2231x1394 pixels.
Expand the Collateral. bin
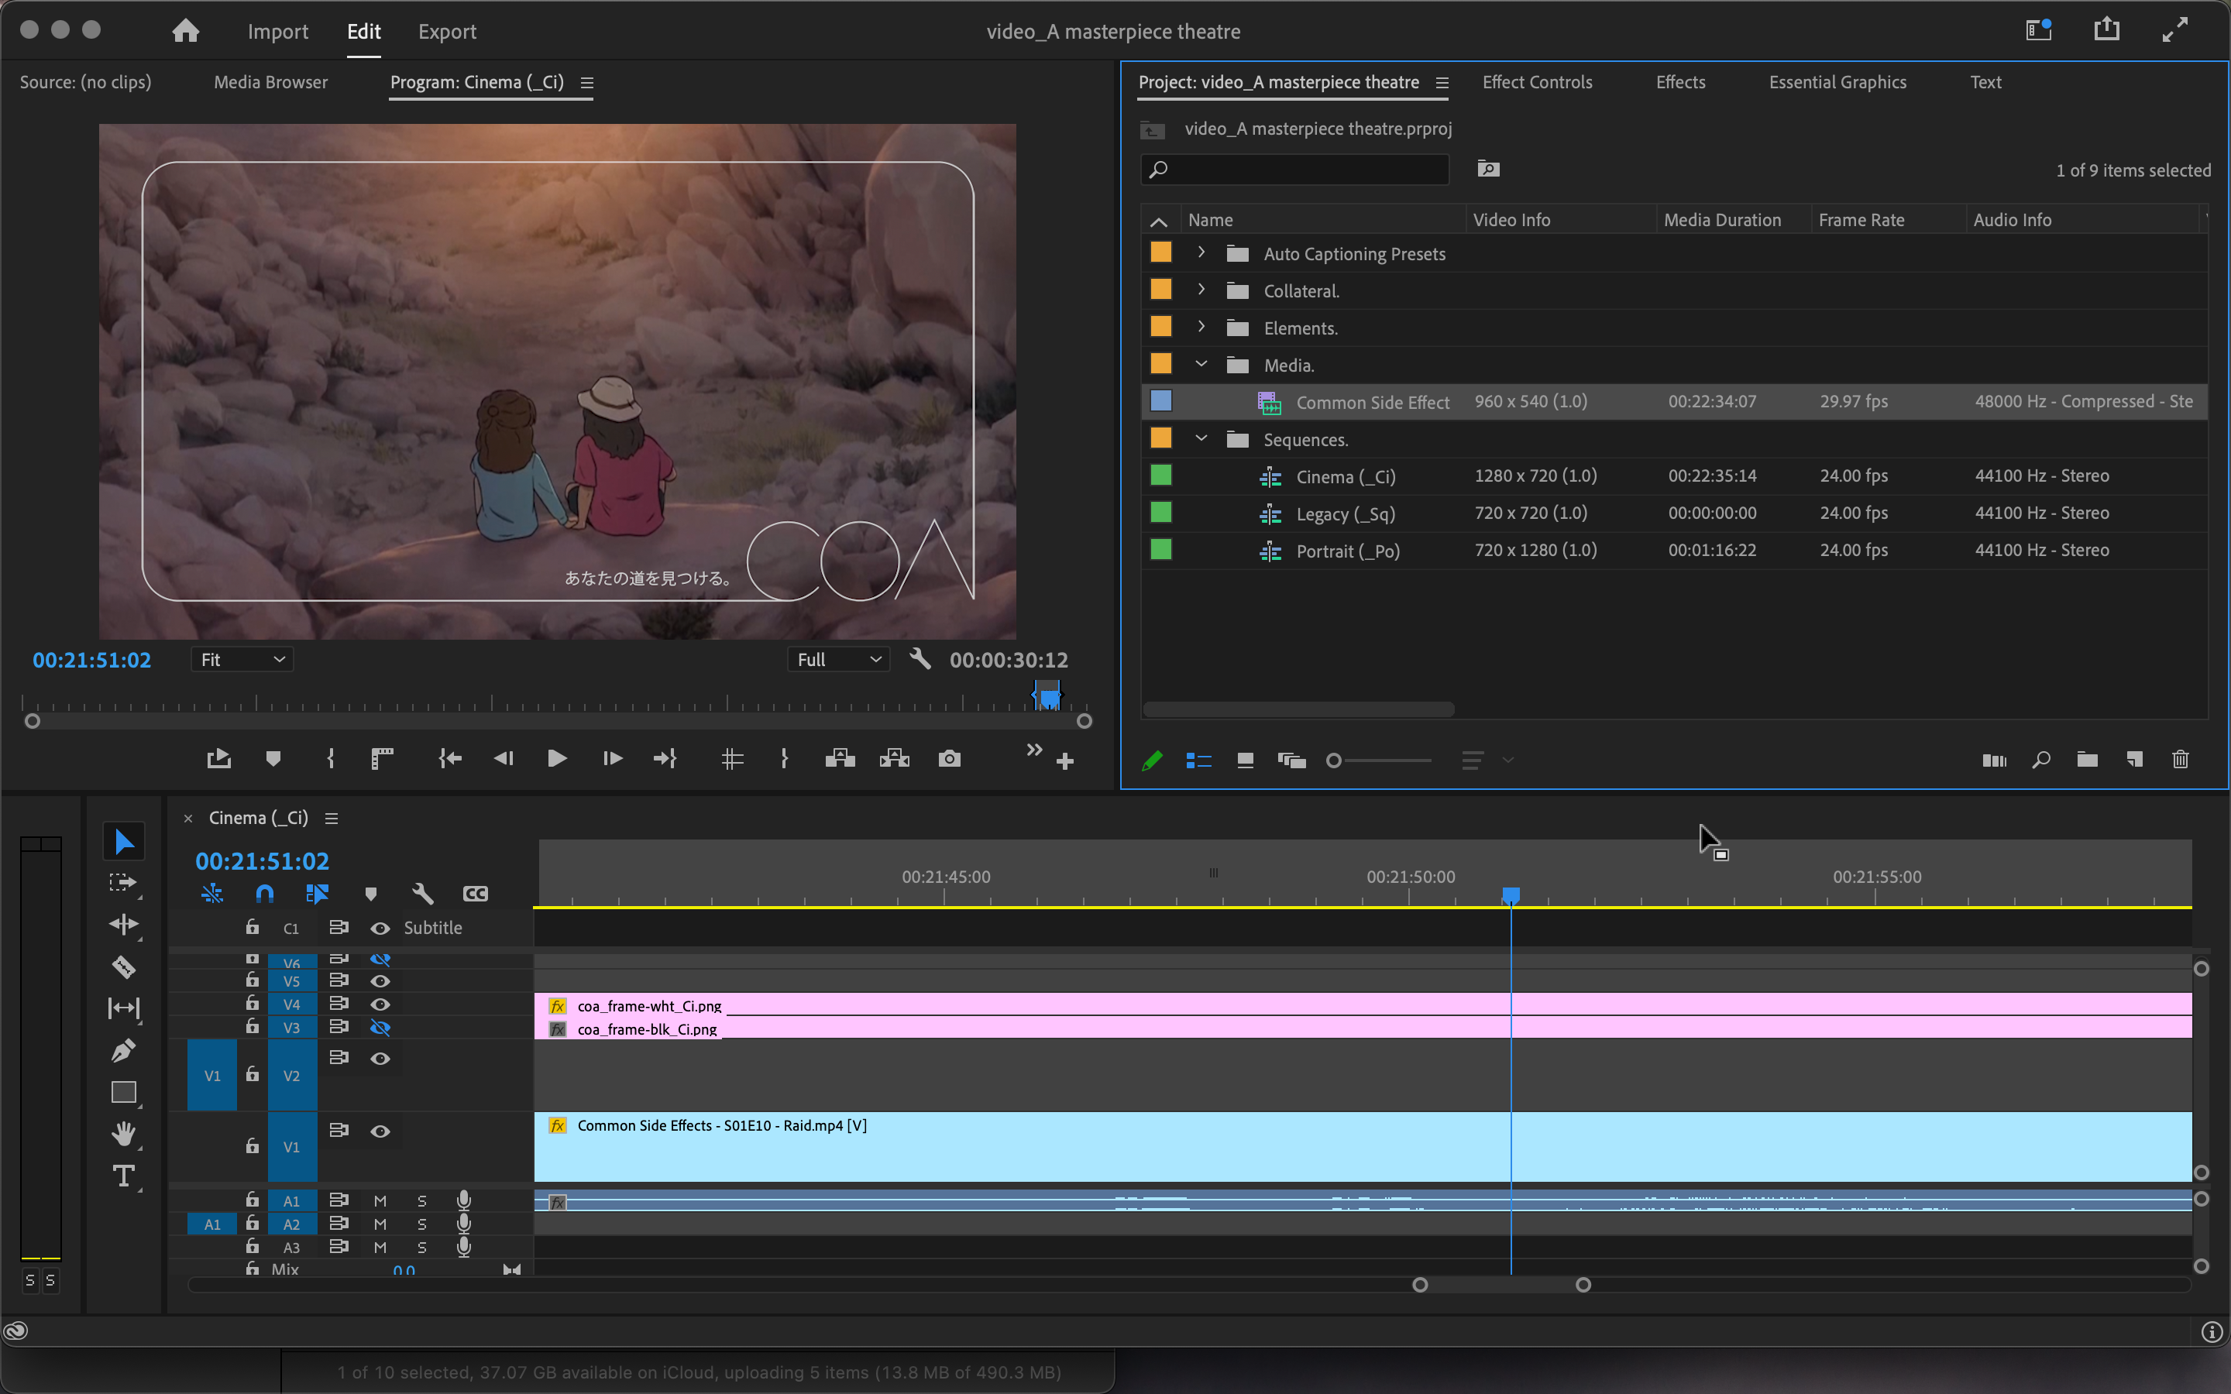[1200, 290]
